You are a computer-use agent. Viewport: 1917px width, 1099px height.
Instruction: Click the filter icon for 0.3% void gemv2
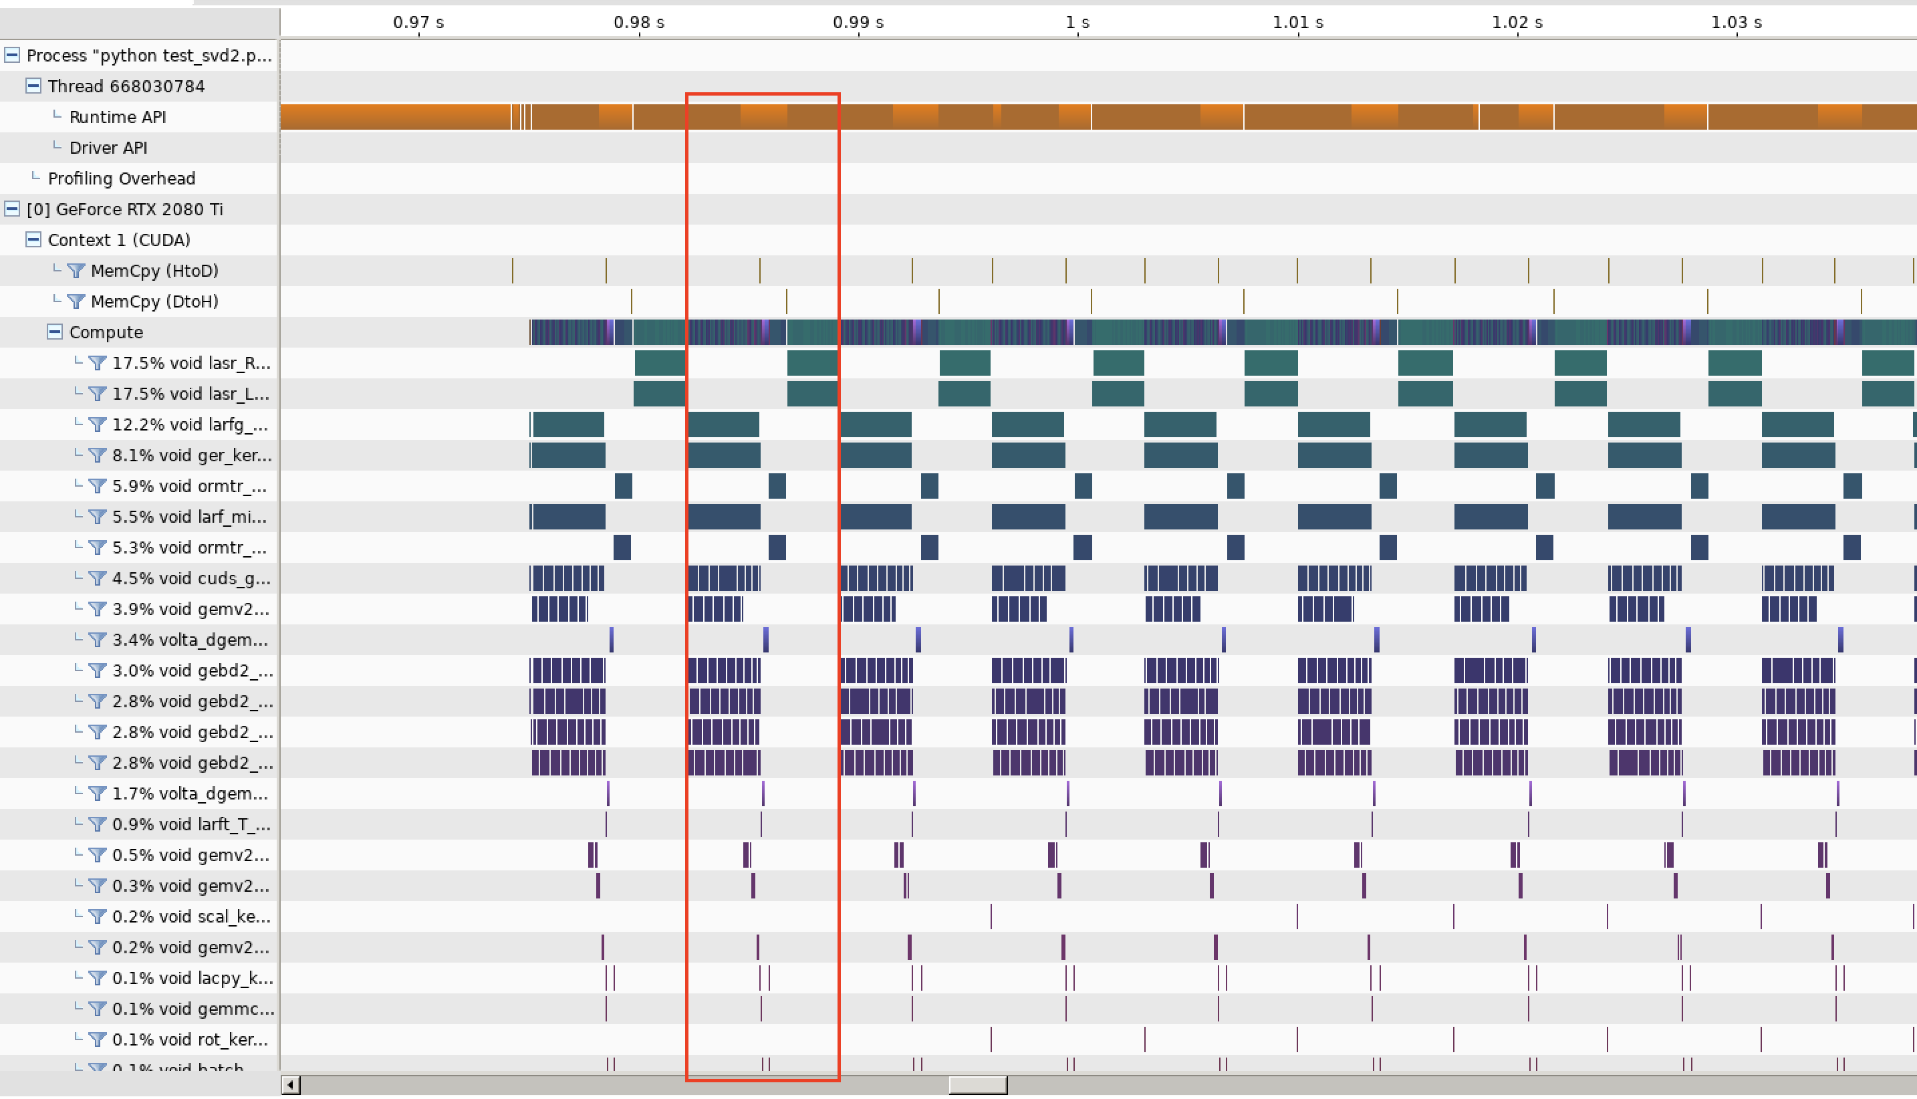[97, 885]
